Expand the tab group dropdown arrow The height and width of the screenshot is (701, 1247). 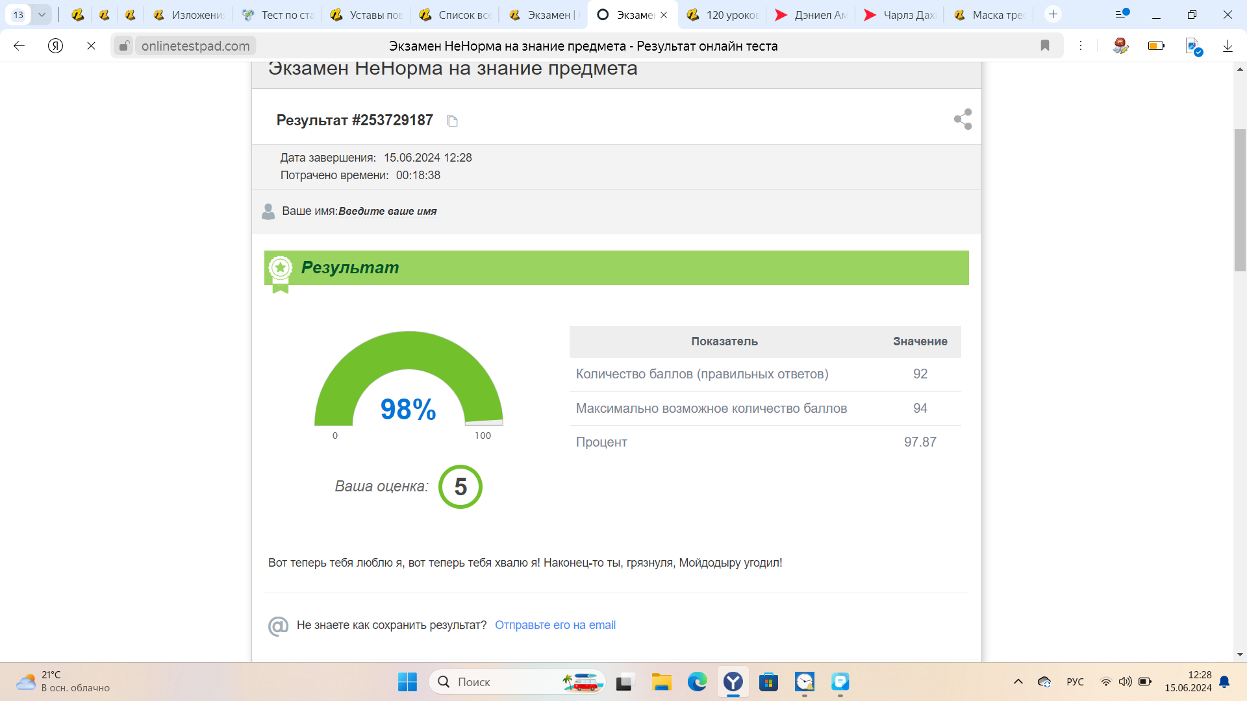coord(42,14)
